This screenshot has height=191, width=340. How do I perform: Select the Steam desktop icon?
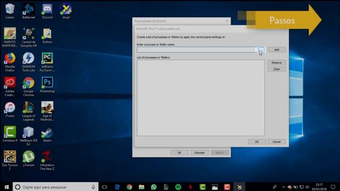coord(47,134)
